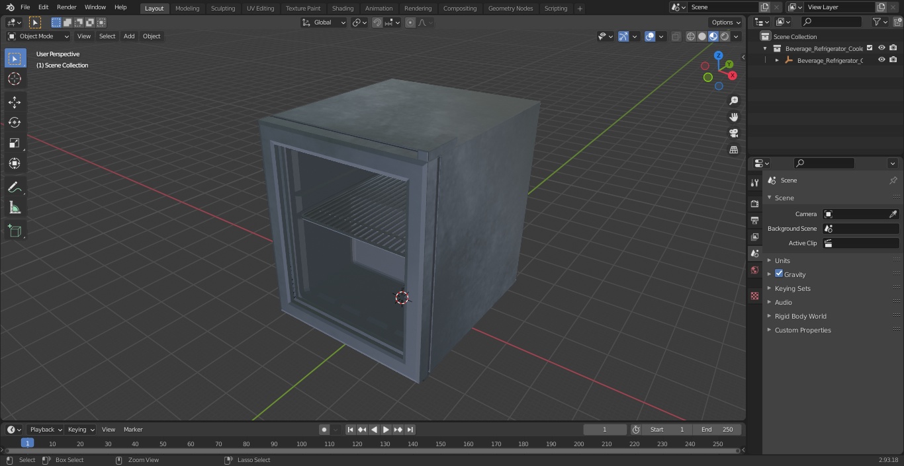
Task: Enable wireframe viewport shading
Action: [x=691, y=36]
